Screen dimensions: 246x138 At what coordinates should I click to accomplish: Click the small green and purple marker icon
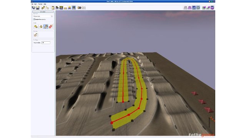208,8
